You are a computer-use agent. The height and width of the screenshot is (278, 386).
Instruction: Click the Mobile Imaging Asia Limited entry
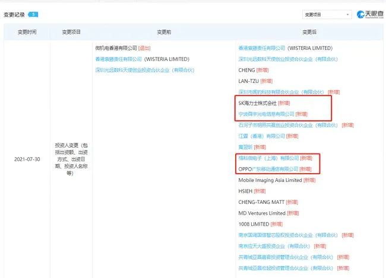click(x=270, y=180)
